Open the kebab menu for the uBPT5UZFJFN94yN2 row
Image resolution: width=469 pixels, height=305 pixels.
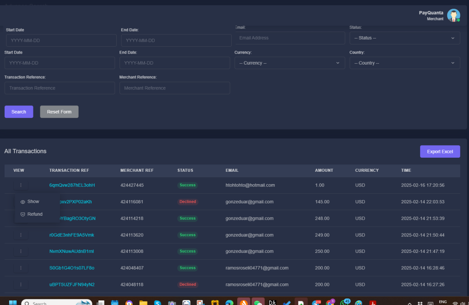click(21, 284)
